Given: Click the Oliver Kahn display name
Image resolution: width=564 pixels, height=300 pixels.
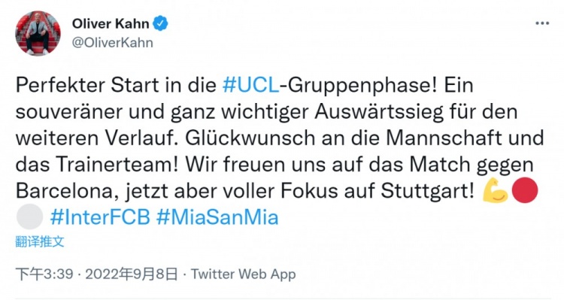Looking at the screenshot, I should pos(111,24).
